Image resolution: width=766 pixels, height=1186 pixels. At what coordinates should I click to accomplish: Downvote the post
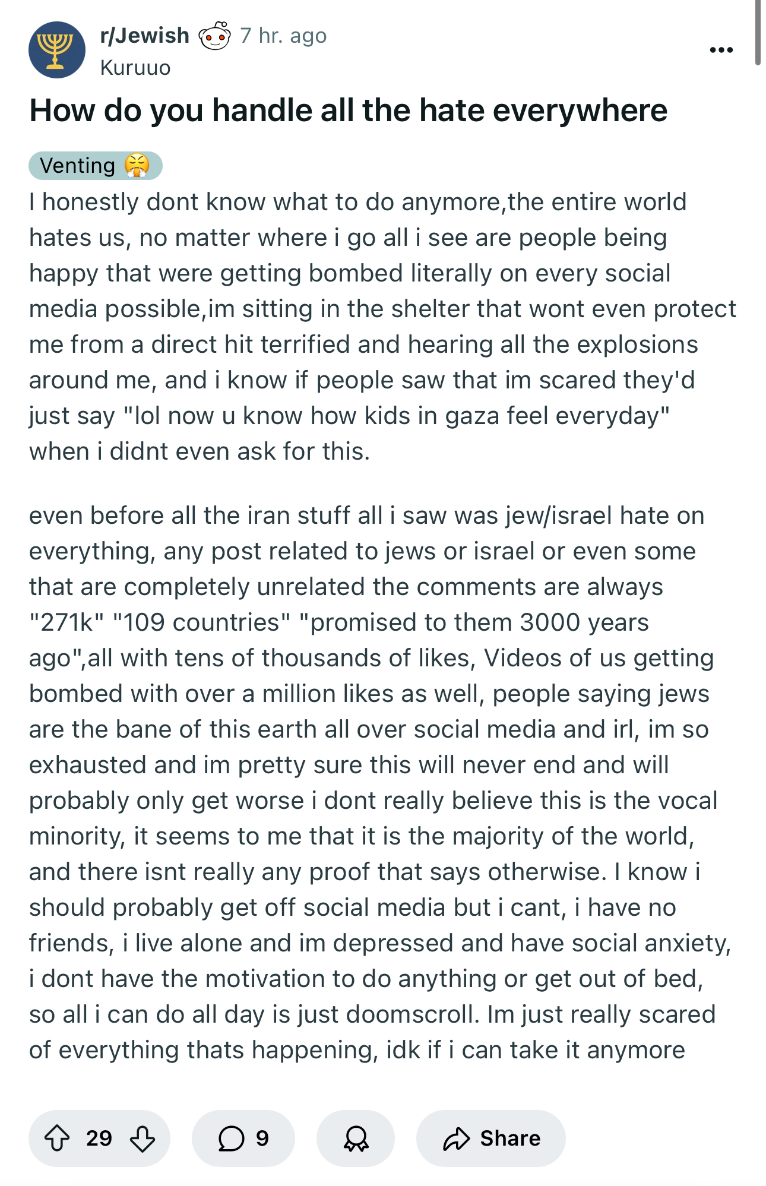143,1138
